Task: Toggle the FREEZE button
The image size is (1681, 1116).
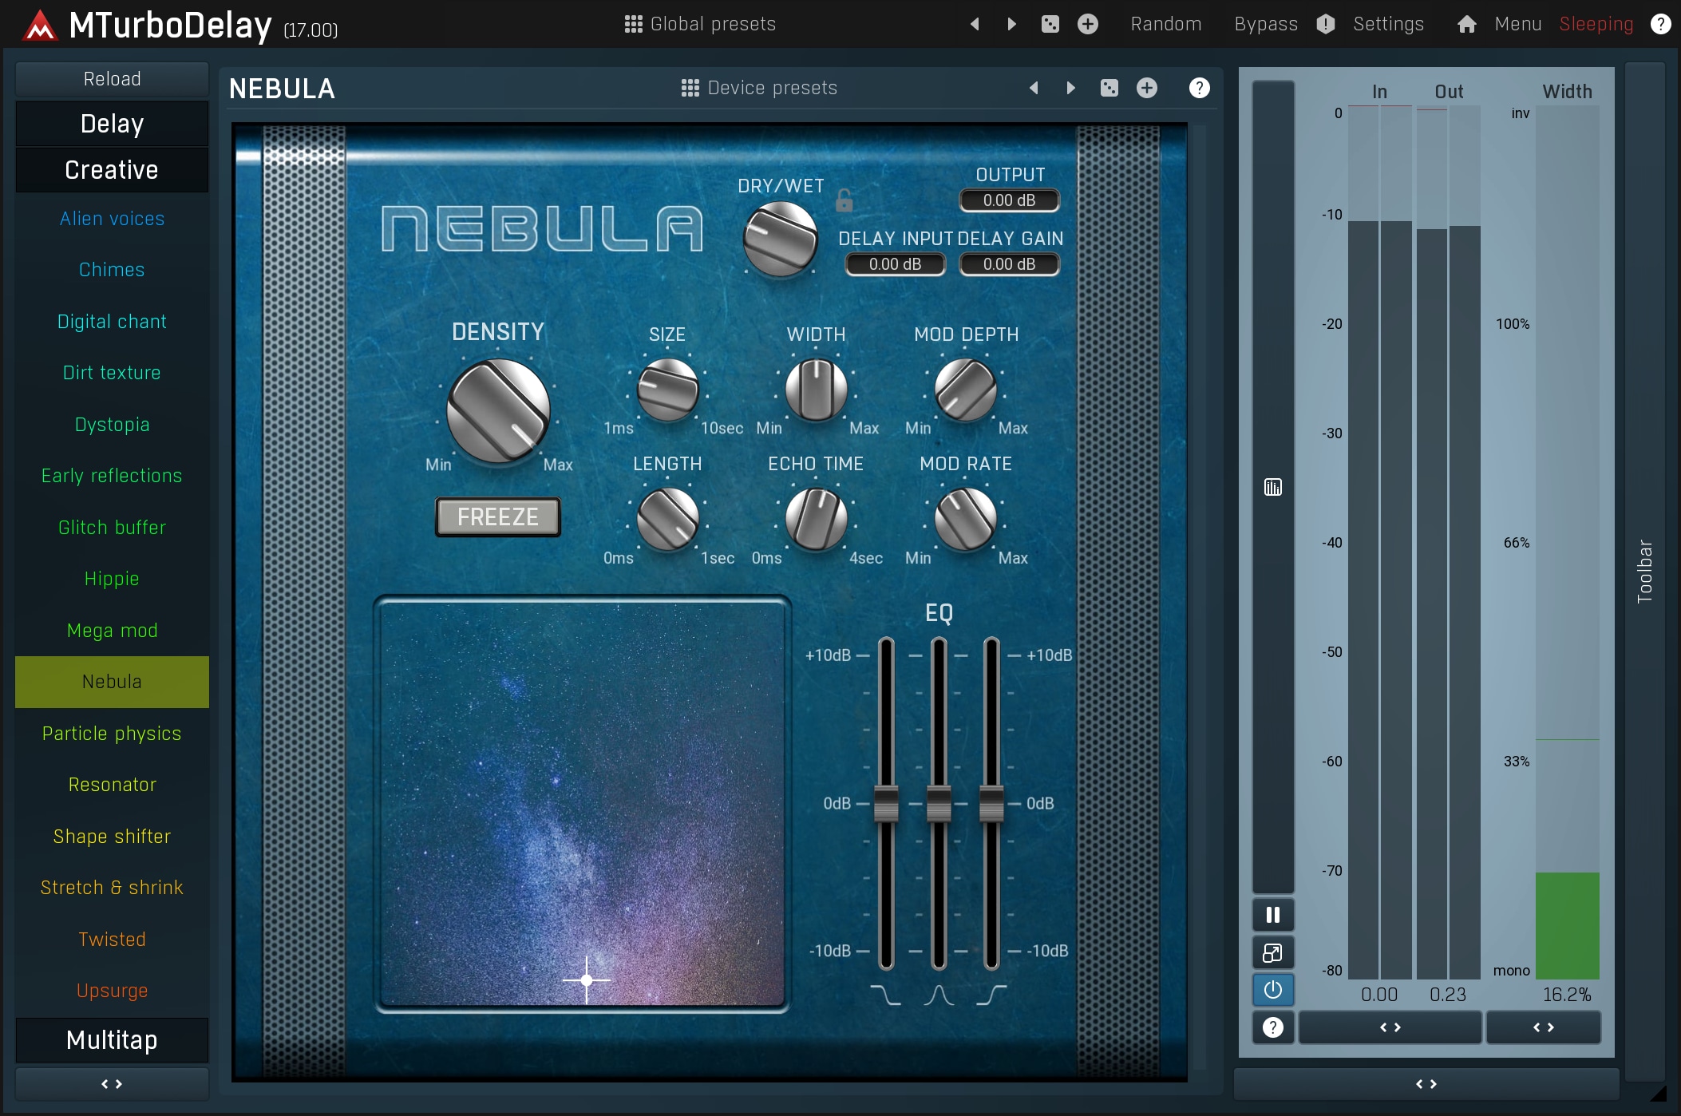Action: pos(498,517)
